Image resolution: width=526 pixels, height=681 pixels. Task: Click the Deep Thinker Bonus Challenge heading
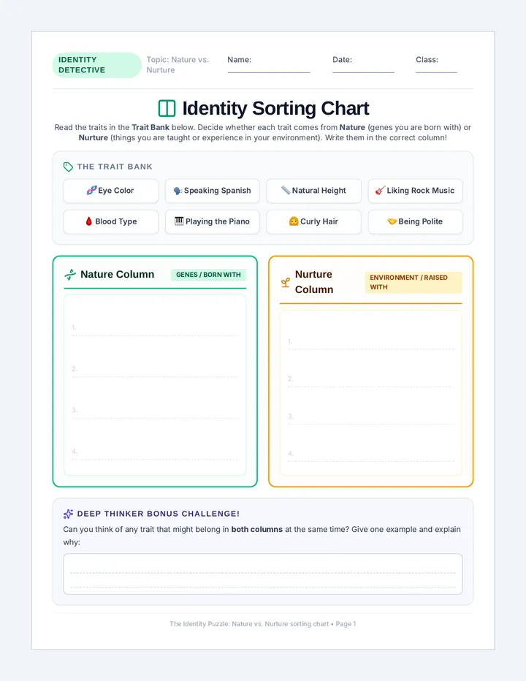point(158,514)
